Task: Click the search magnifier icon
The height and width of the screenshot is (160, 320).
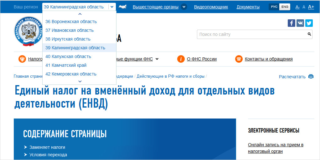Action: [x=309, y=34]
